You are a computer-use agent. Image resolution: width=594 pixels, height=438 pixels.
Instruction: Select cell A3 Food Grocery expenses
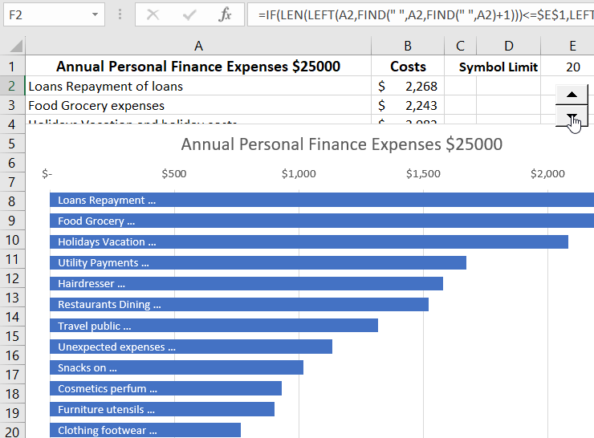point(198,105)
